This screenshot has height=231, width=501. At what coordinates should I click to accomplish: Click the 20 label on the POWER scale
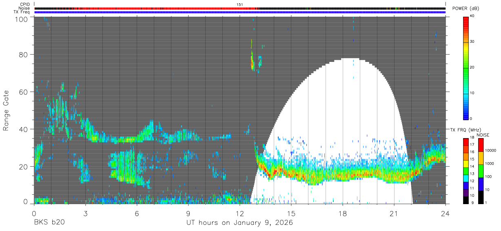click(472, 67)
